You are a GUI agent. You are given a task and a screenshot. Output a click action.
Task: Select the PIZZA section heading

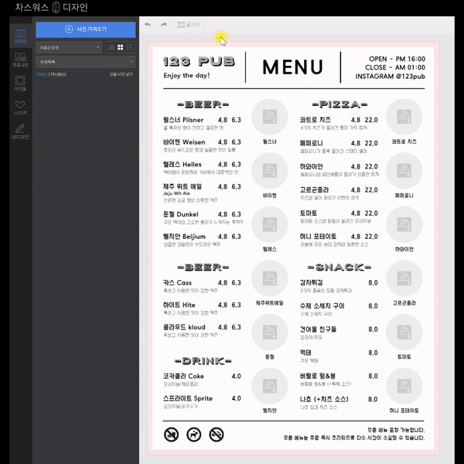(339, 104)
